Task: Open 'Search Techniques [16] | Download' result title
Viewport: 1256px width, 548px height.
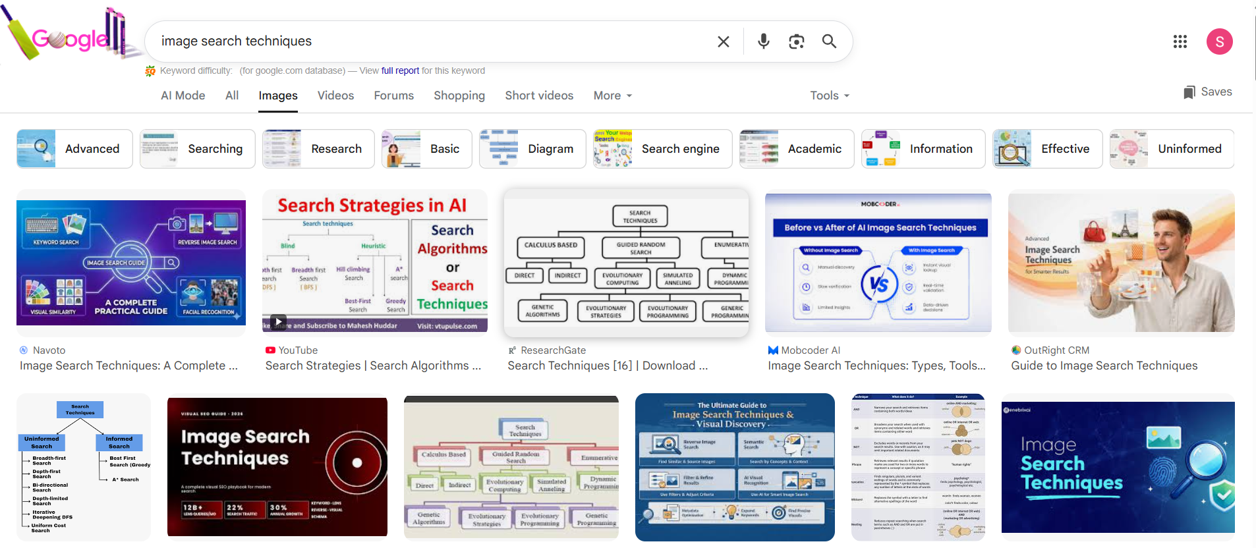Action: coord(608,366)
